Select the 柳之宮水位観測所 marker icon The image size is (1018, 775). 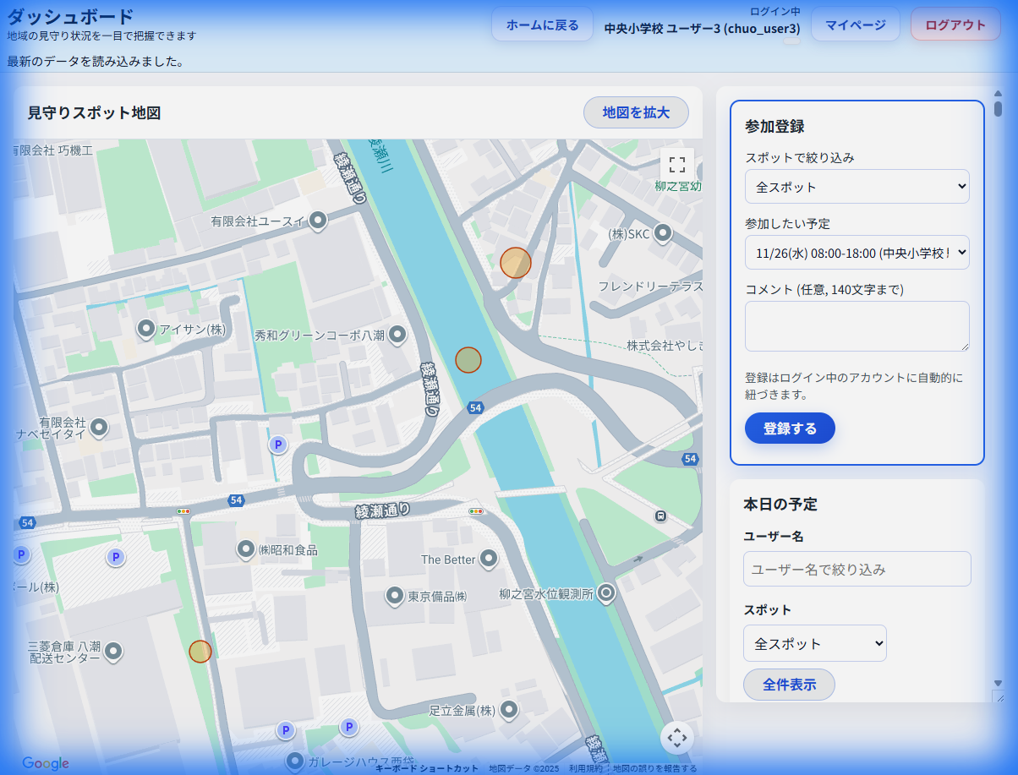(x=605, y=593)
